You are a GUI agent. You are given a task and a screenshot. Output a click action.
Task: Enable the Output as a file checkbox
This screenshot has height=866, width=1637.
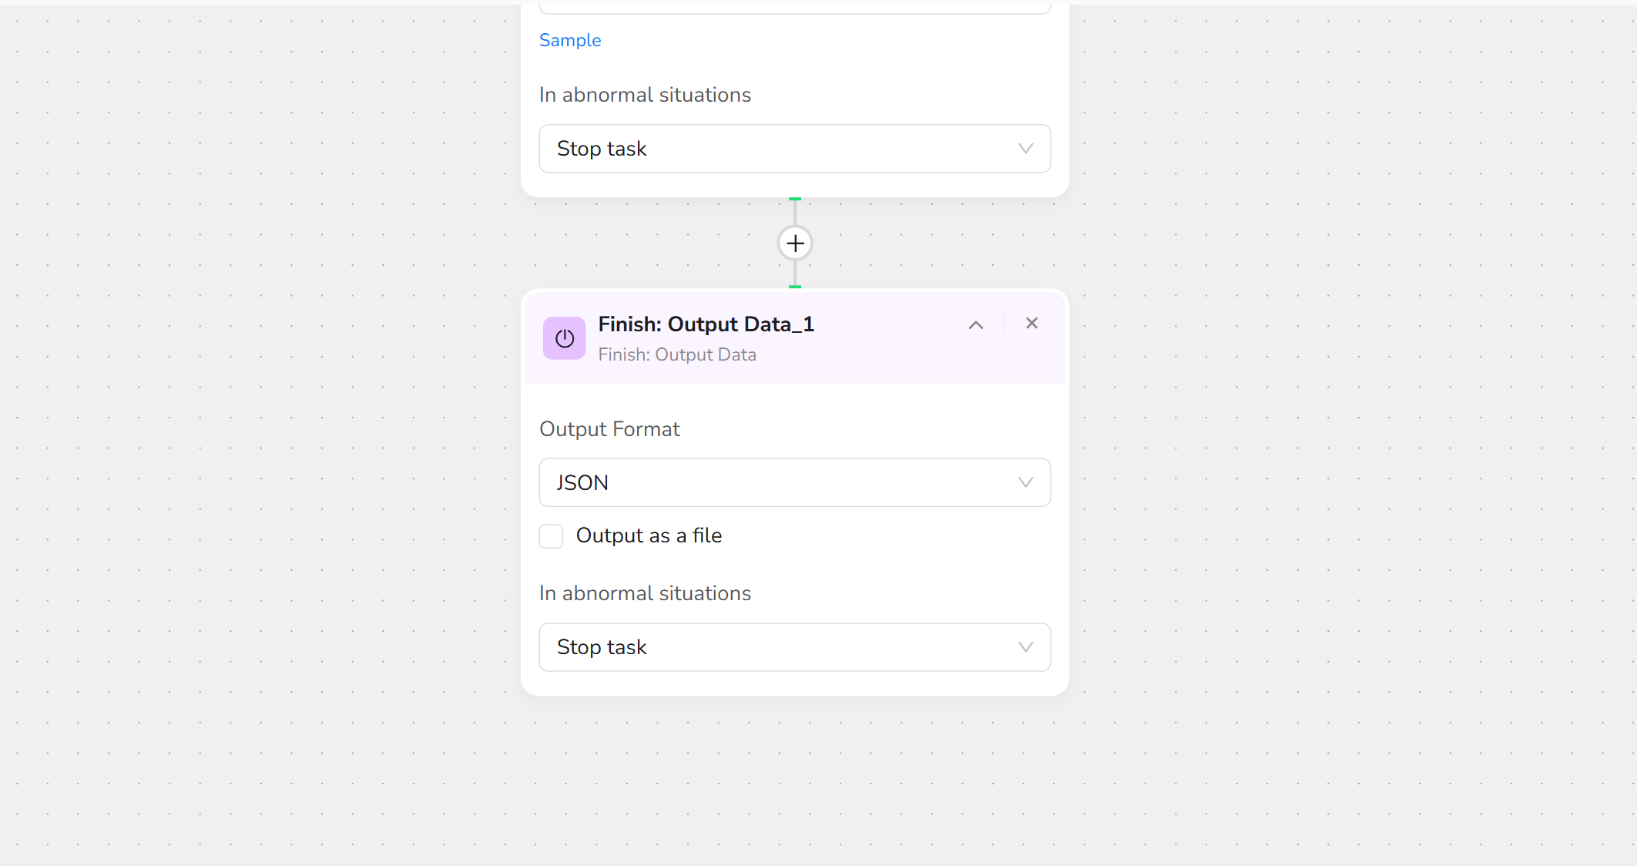click(x=552, y=536)
